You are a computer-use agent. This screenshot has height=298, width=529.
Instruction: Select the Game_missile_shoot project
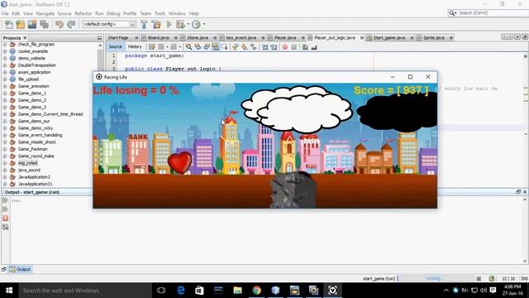tap(36, 142)
